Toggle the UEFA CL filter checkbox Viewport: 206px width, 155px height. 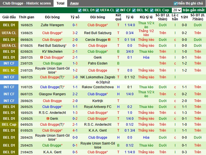97,10
